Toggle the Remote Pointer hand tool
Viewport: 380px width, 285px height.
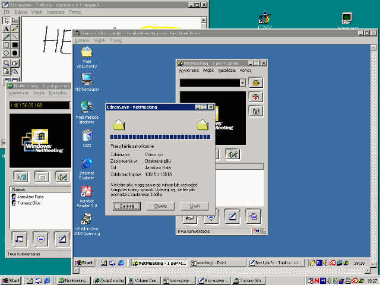click(x=15, y=63)
